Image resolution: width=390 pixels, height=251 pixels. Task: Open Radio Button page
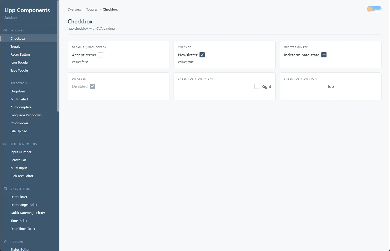(x=29, y=54)
